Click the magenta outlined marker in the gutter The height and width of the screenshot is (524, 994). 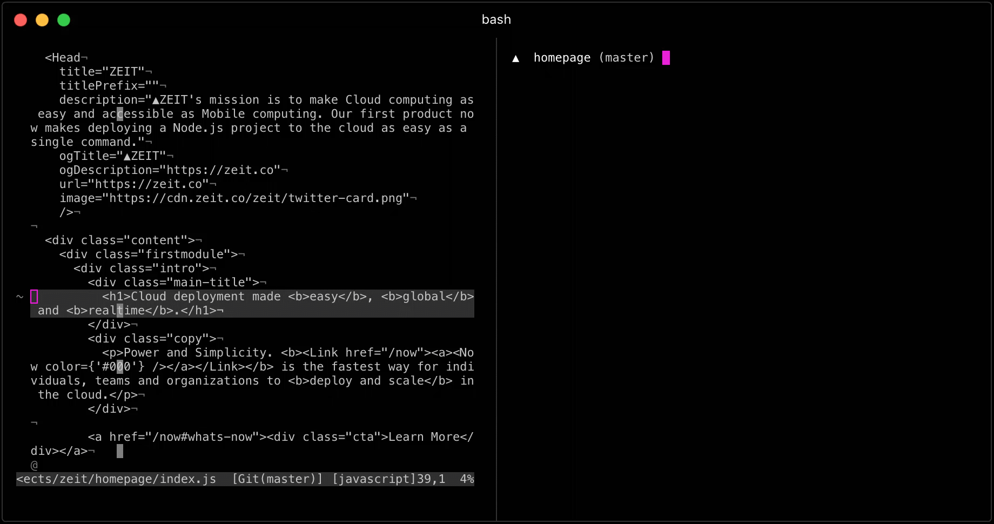(34, 297)
